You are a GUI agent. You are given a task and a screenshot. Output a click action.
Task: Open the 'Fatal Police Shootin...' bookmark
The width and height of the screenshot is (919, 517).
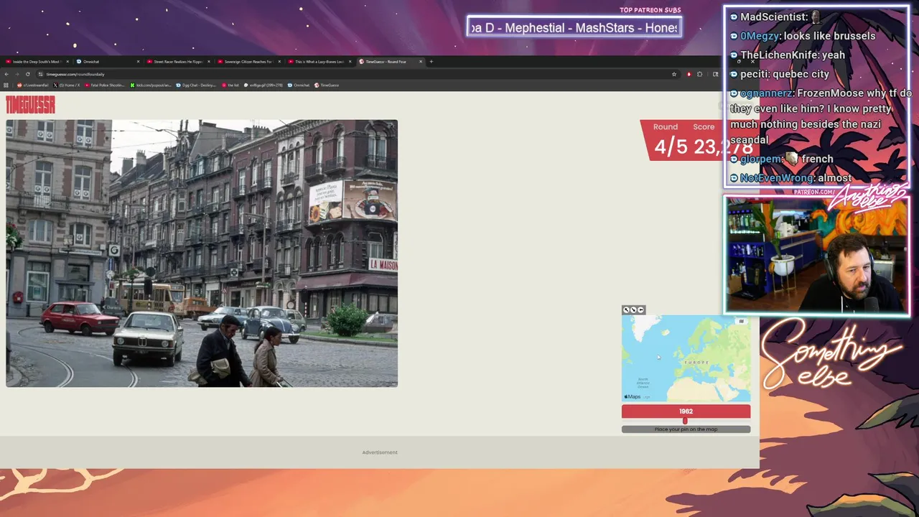(x=104, y=85)
